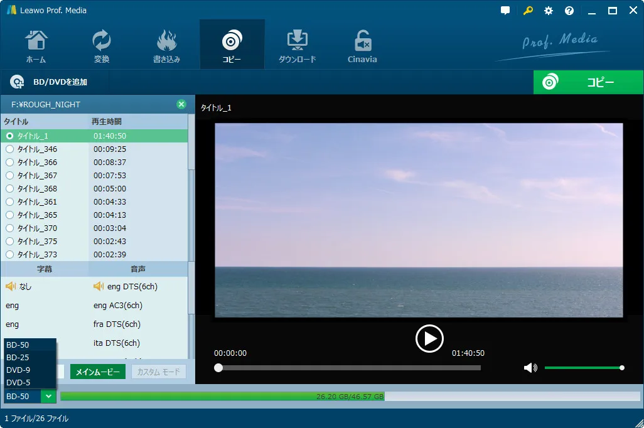
Task: Open settings via the gear icon
Action: (x=549, y=11)
